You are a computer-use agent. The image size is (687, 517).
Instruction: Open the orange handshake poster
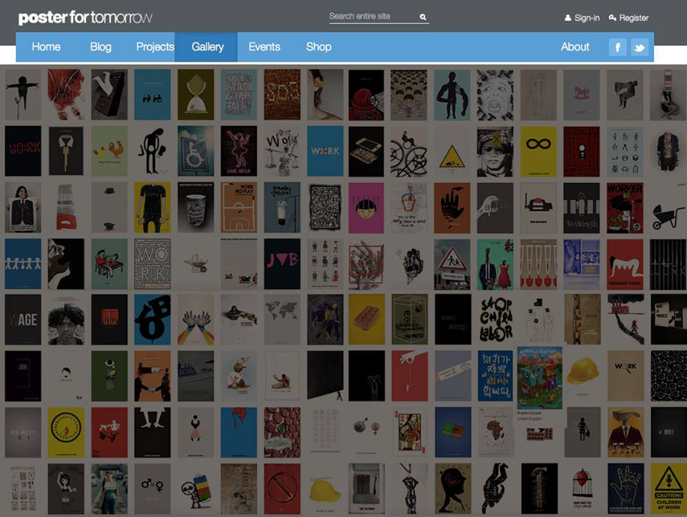point(152,376)
